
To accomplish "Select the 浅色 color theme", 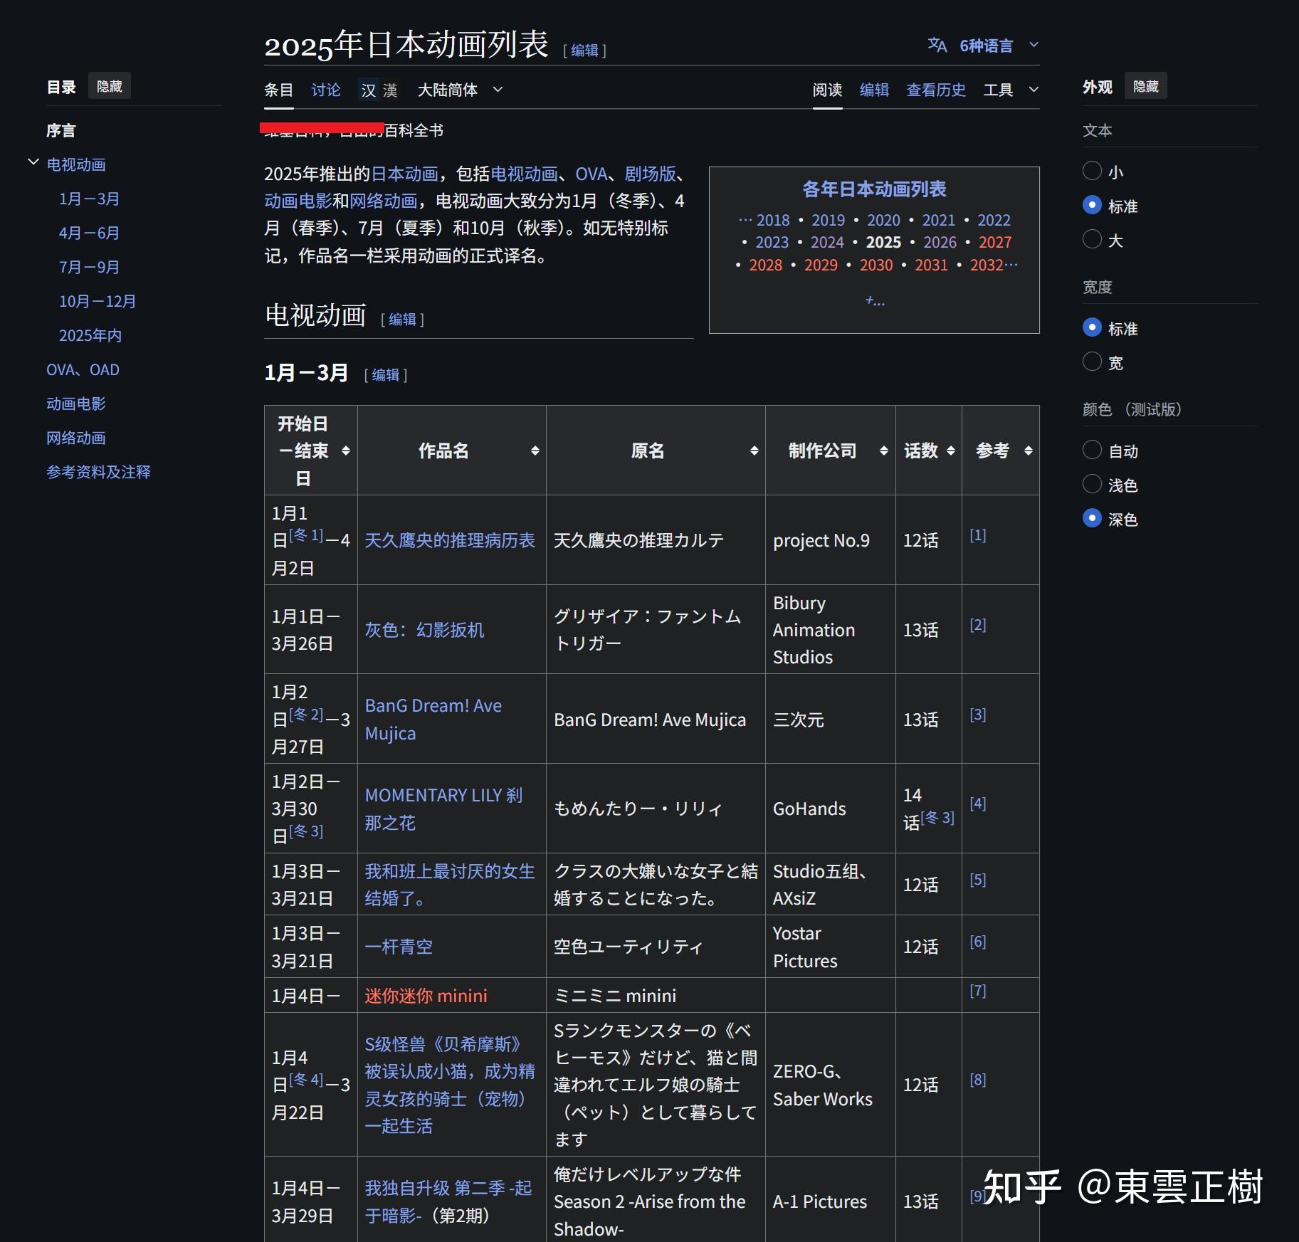I will [1092, 484].
